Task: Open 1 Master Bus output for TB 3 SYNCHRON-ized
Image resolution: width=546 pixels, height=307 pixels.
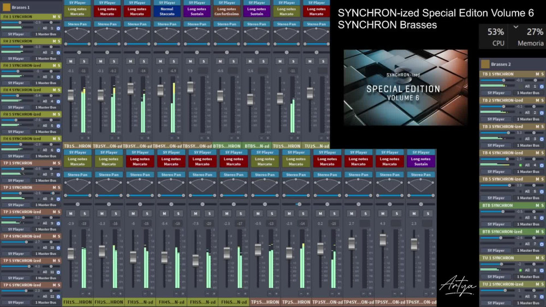Action: [528, 146]
